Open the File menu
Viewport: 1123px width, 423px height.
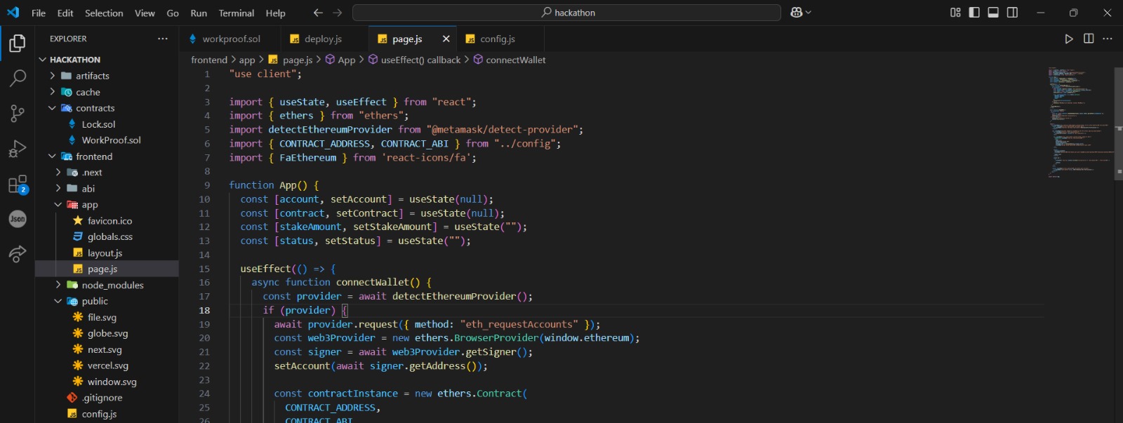(39, 13)
